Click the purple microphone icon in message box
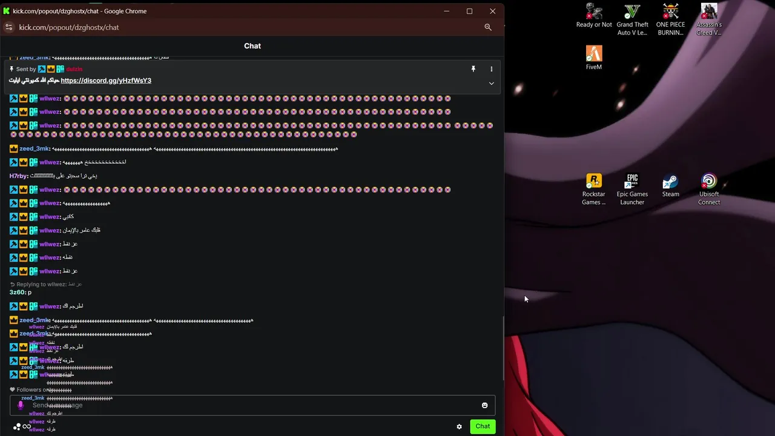This screenshot has width=775, height=436. pyautogui.click(x=21, y=405)
